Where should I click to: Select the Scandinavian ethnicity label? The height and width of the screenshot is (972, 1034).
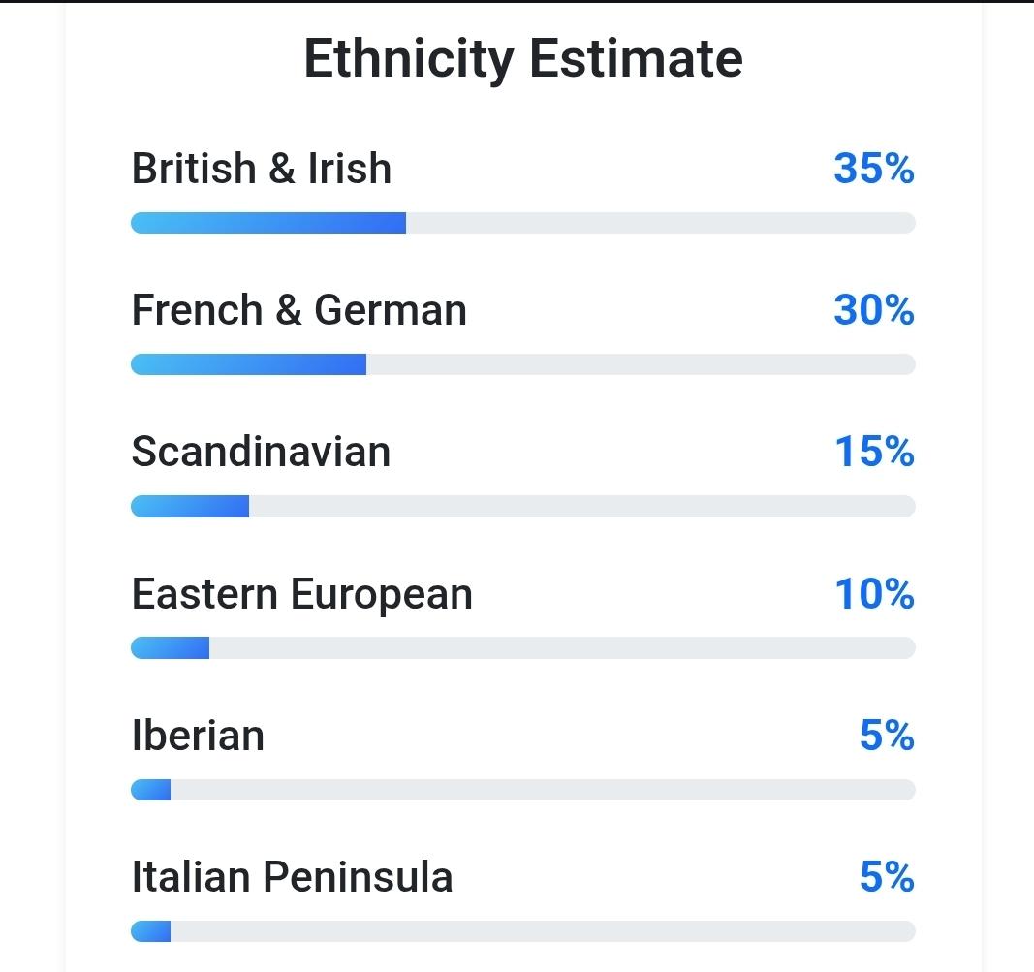(261, 452)
